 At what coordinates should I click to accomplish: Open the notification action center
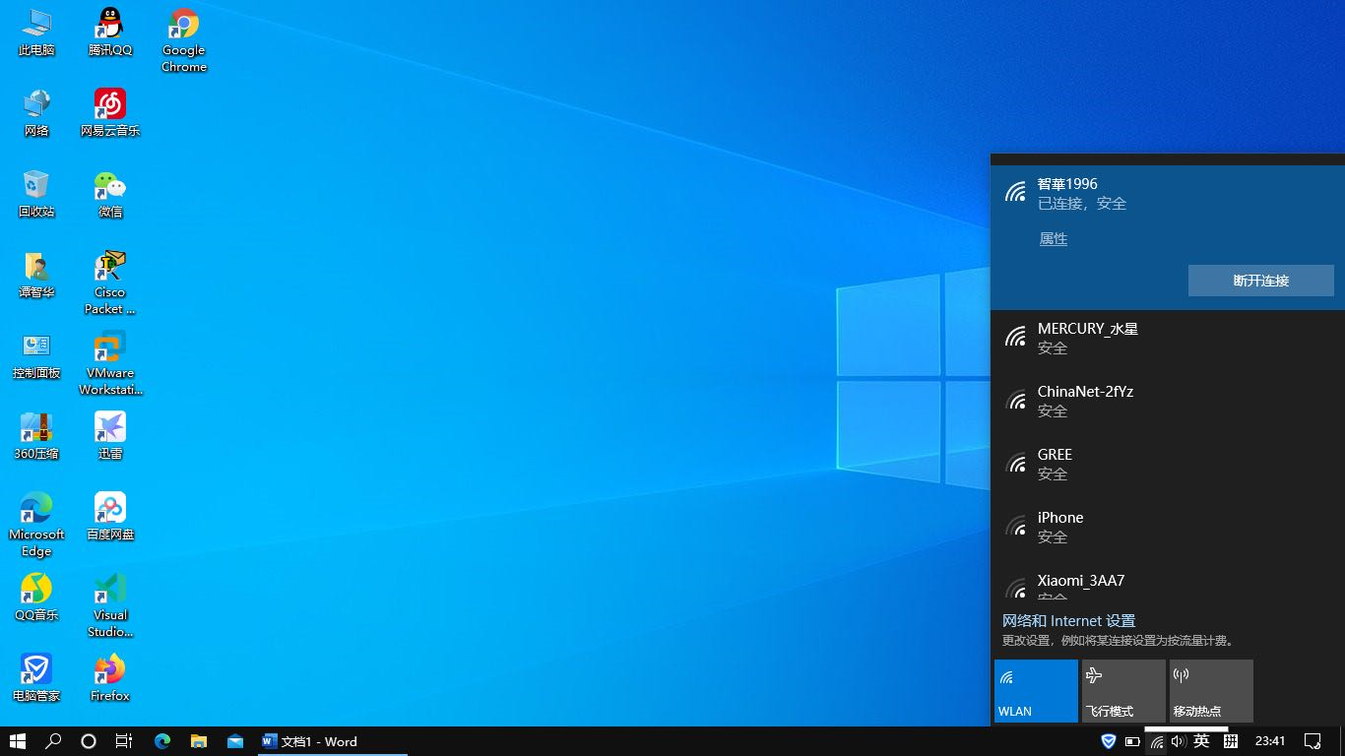point(1313,741)
